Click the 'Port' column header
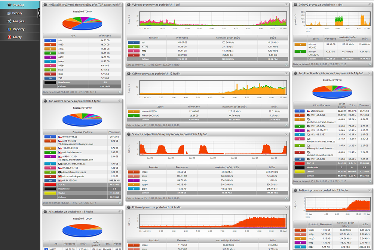Image resolution: width=374 pixels, height=250 pixels. tap(73, 36)
